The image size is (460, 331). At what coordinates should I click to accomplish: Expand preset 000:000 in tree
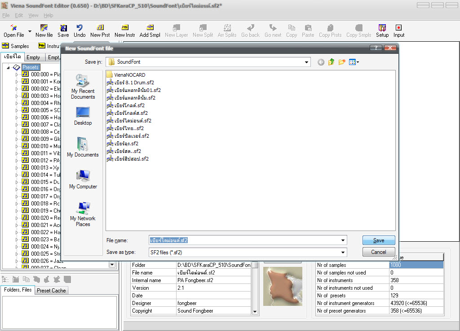(x=17, y=74)
